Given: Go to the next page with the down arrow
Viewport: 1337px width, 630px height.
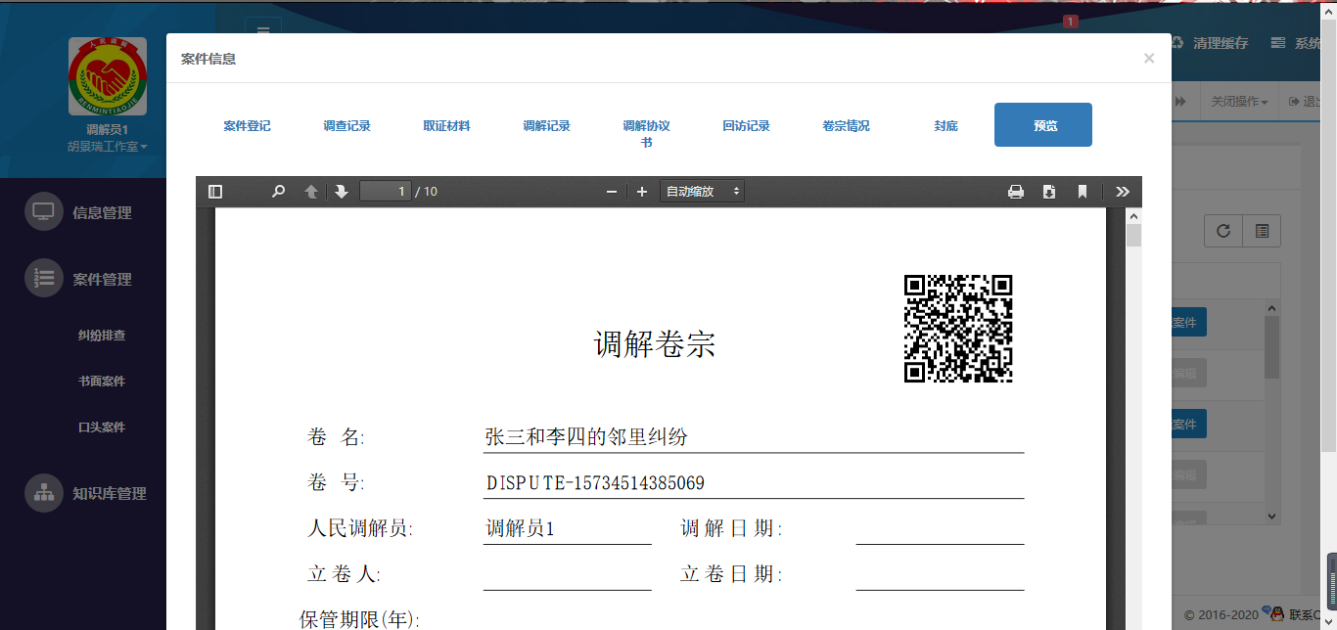Looking at the screenshot, I should (x=341, y=191).
